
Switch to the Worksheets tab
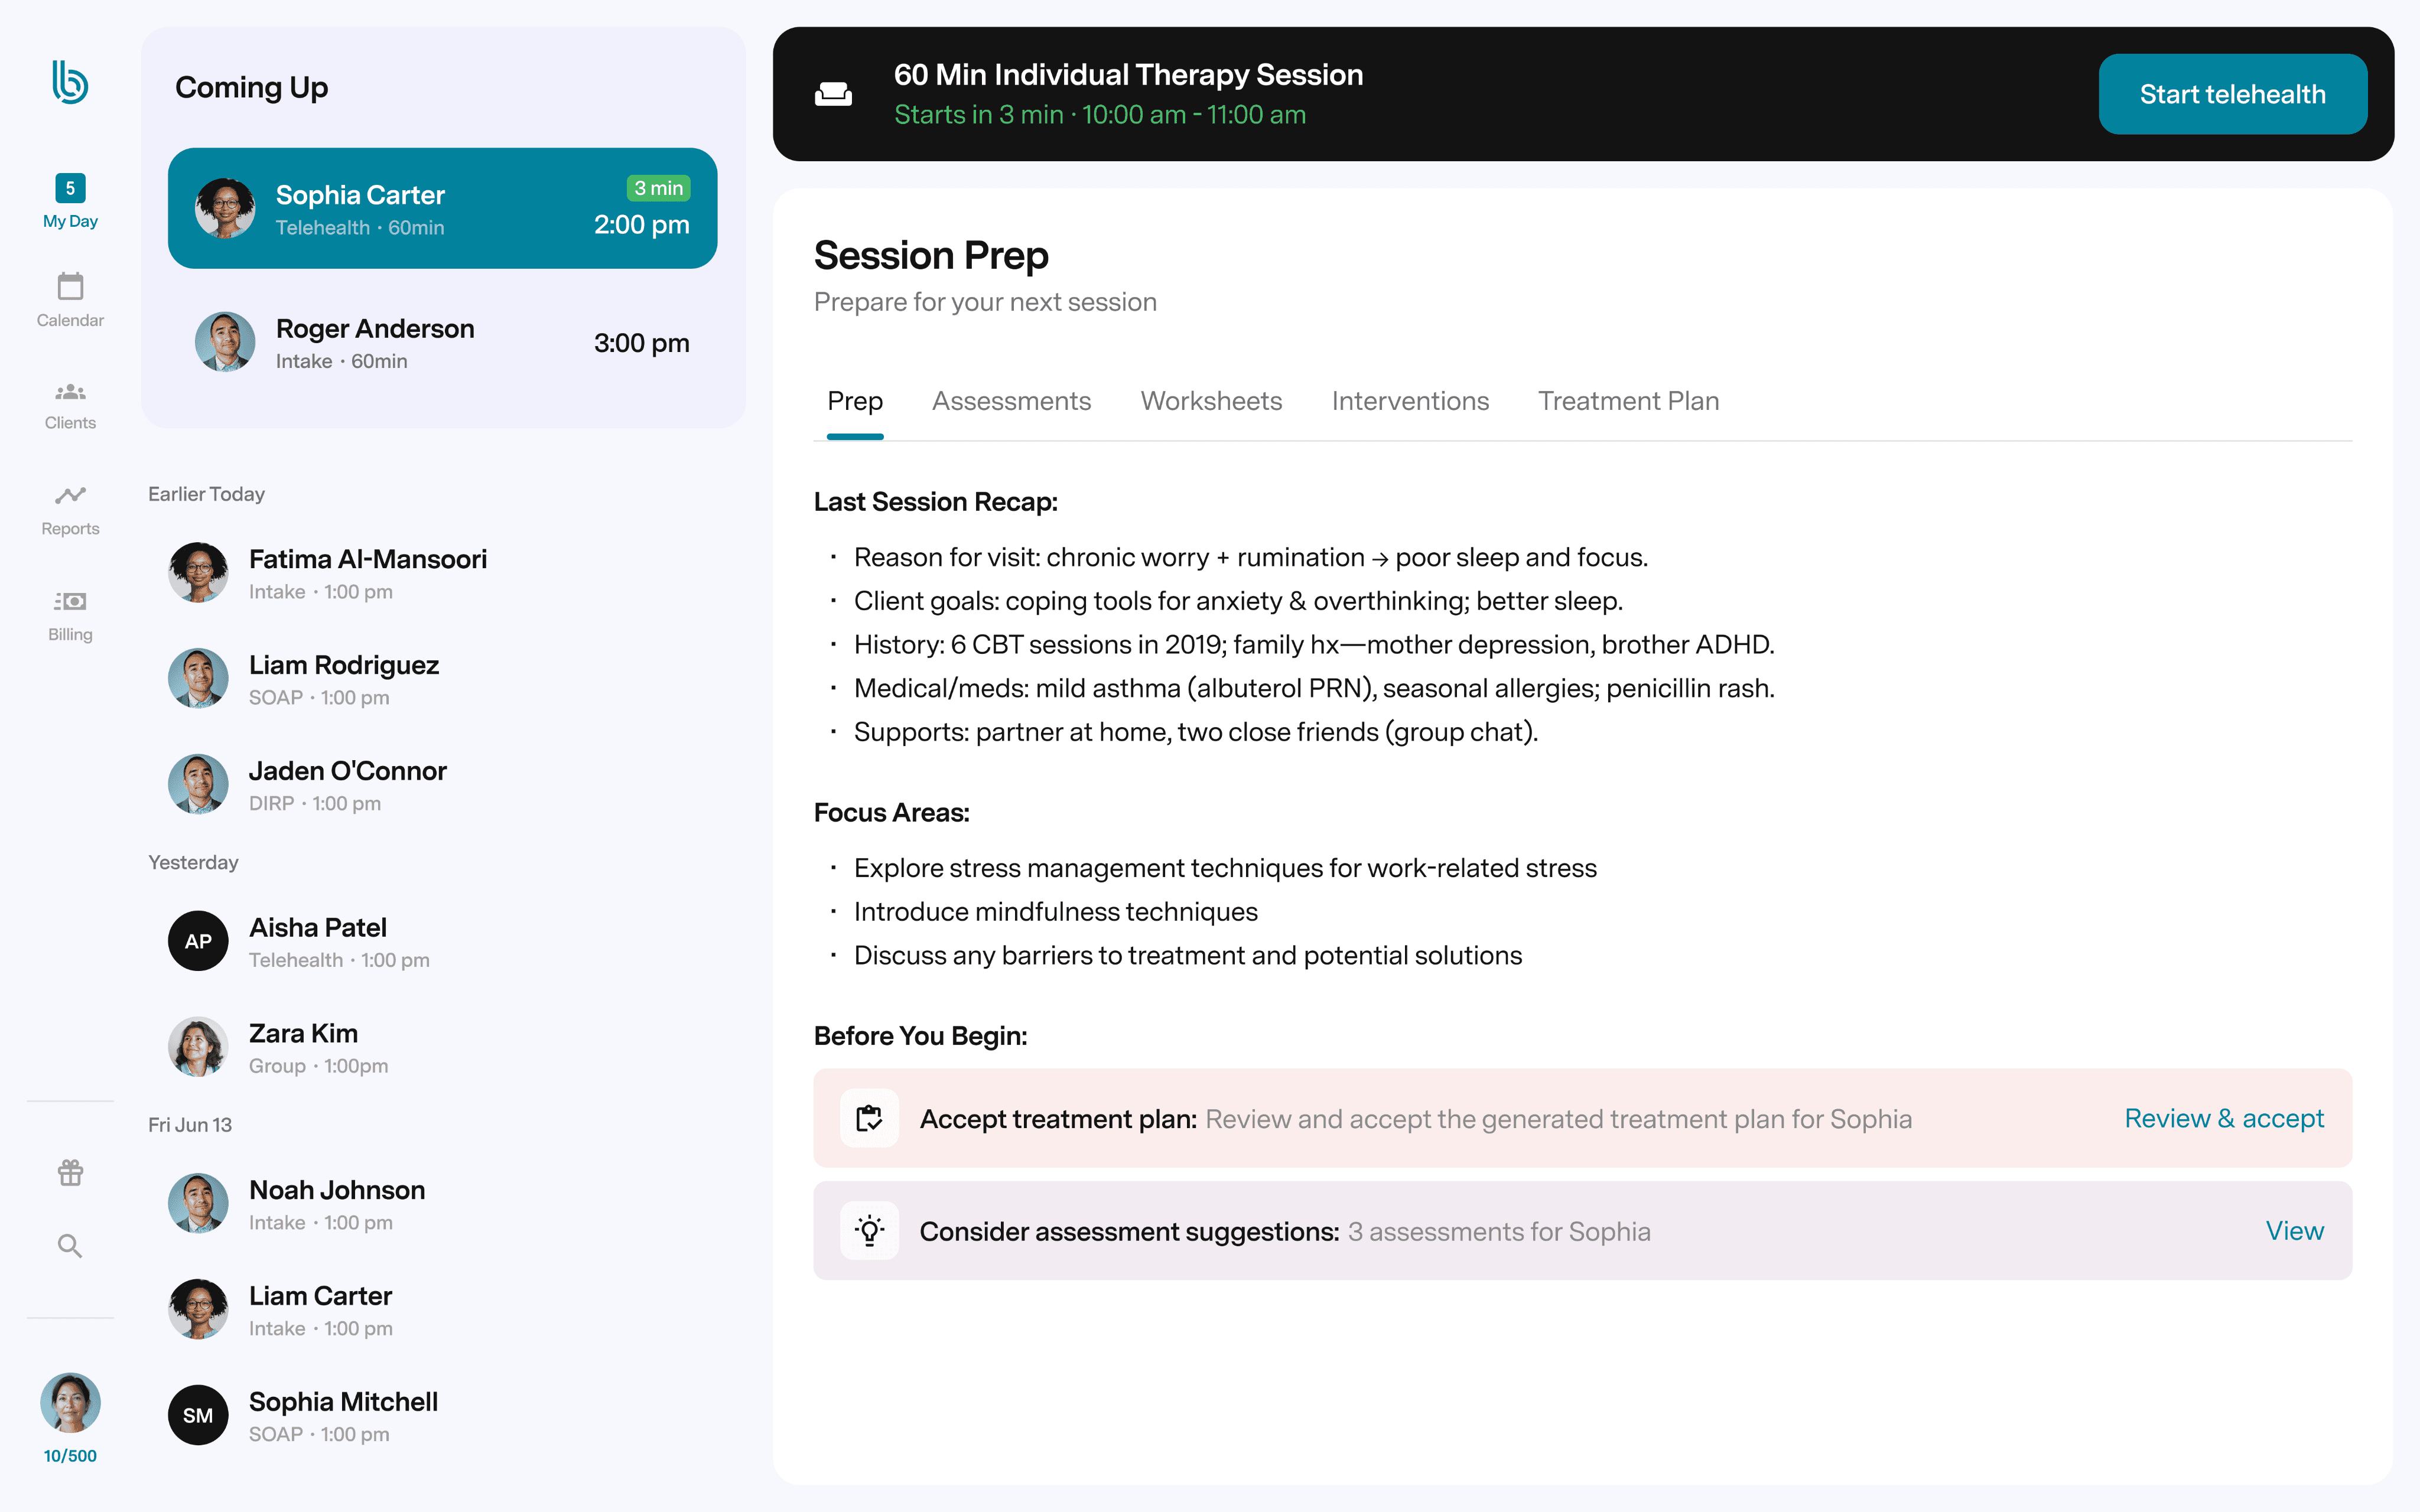[1211, 401]
